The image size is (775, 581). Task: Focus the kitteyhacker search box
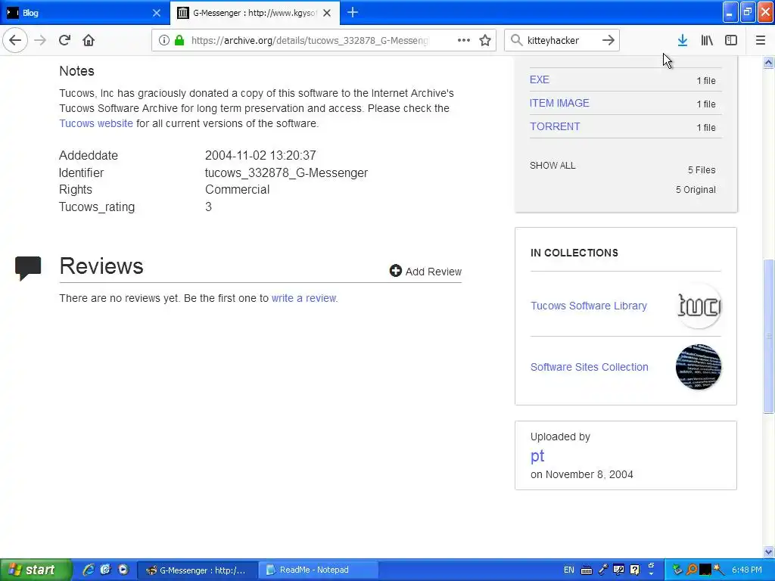click(x=561, y=40)
